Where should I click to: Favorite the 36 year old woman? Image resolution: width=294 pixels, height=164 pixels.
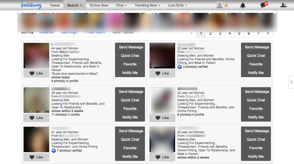click(x=130, y=109)
